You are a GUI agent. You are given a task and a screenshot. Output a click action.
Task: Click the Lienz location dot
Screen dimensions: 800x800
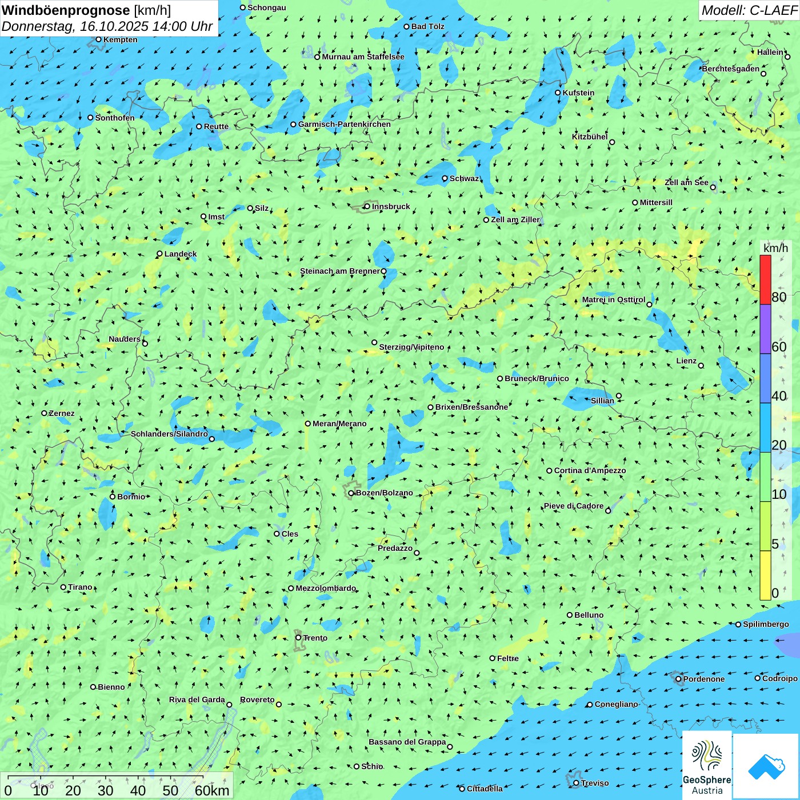point(701,366)
